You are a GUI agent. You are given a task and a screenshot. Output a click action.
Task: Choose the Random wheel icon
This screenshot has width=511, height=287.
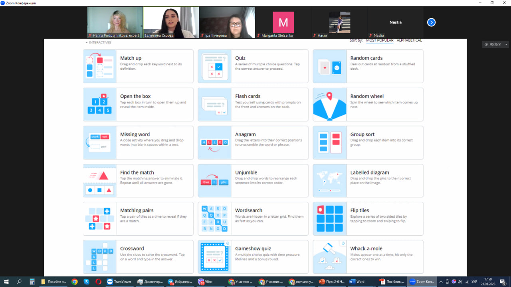click(329, 104)
